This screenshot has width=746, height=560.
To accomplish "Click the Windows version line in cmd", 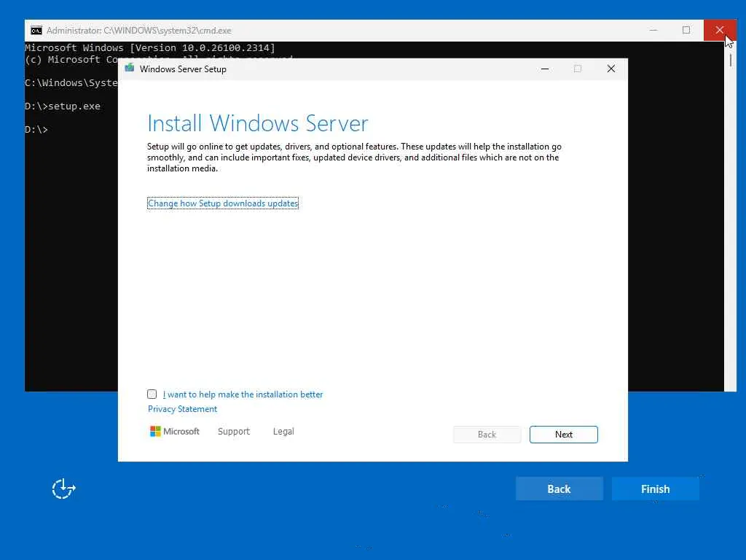I will point(150,47).
